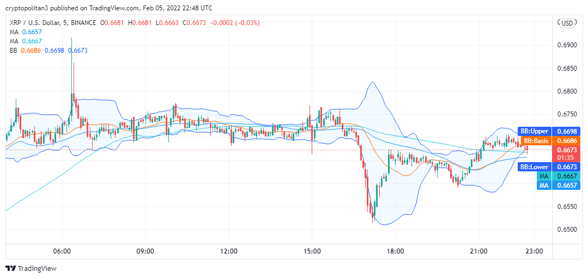Click the 21:00 time axis label
This screenshot has height=278, width=588.
(478, 251)
